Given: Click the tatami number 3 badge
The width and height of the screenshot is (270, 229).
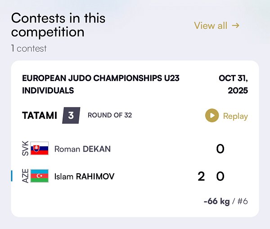Looking at the screenshot, I should pyautogui.click(x=71, y=116).
